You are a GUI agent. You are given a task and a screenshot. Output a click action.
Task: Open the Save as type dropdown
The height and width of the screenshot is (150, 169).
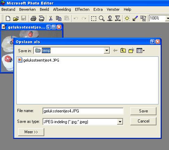[120, 121]
